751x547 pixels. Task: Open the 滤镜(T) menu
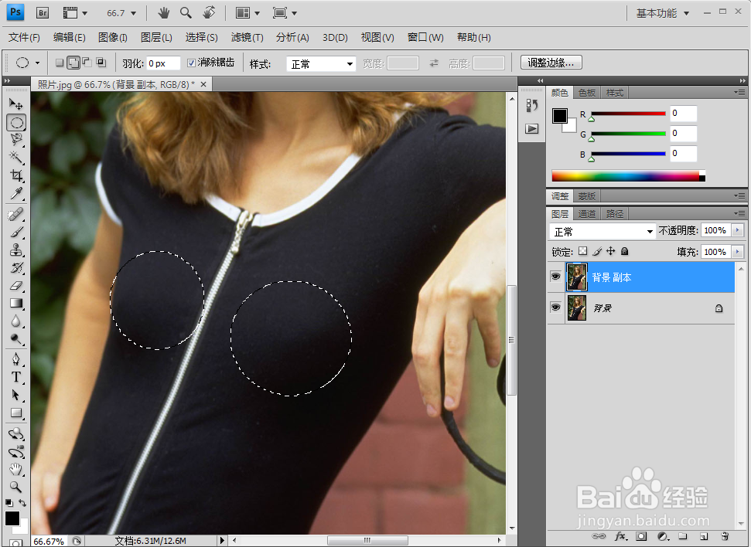pos(247,37)
